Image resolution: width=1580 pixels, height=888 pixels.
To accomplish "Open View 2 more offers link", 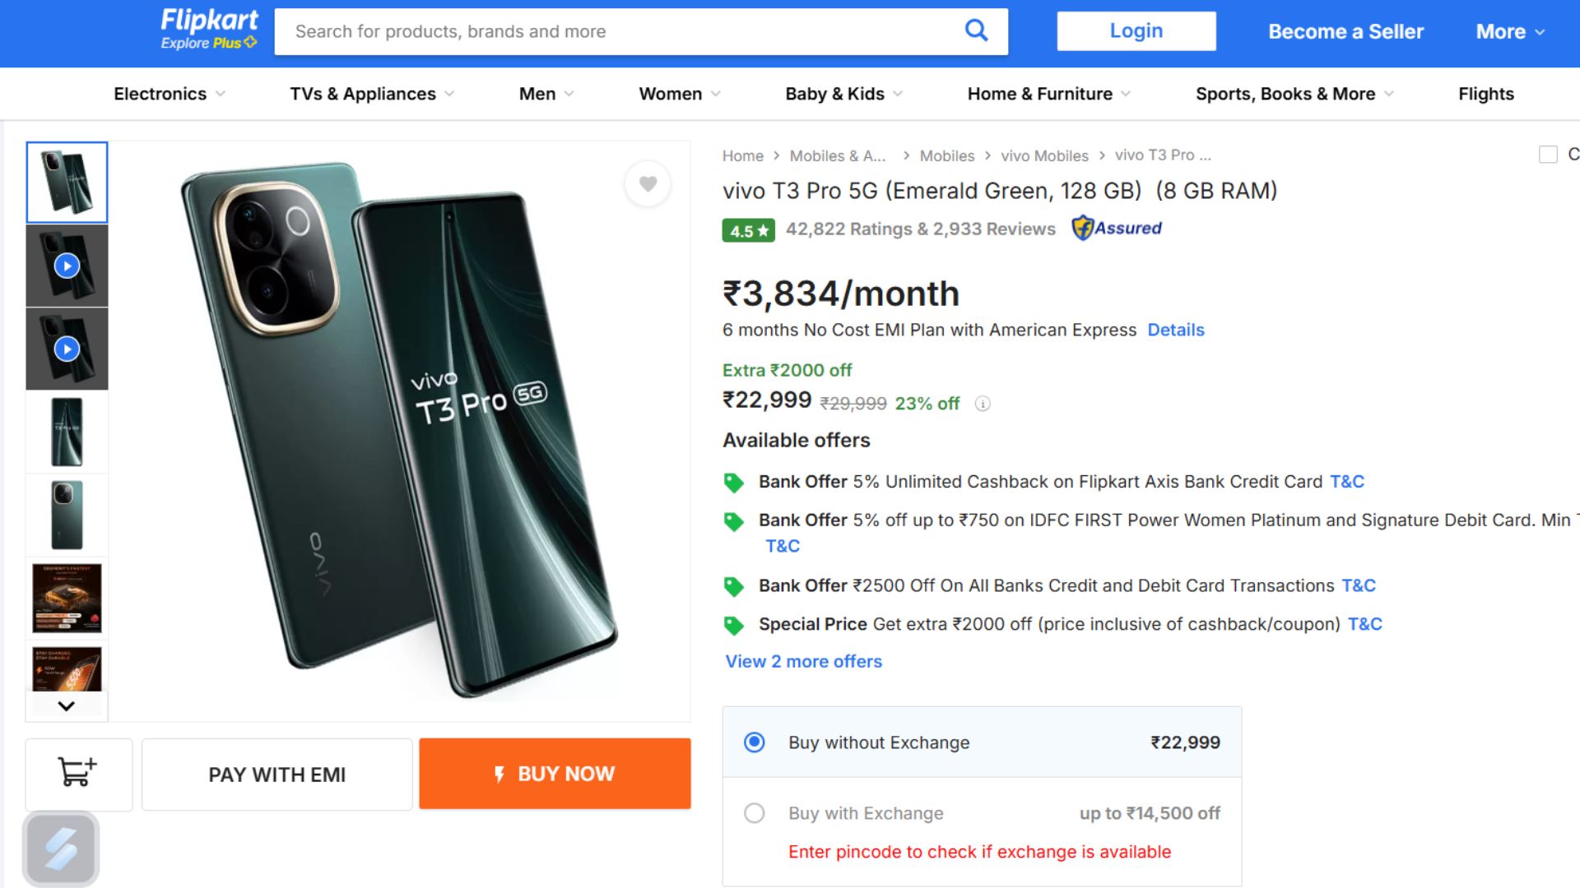I will [x=803, y=661].
